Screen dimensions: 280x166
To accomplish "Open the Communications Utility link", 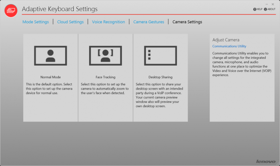I will pyautogui.click(x=229, y=46).
